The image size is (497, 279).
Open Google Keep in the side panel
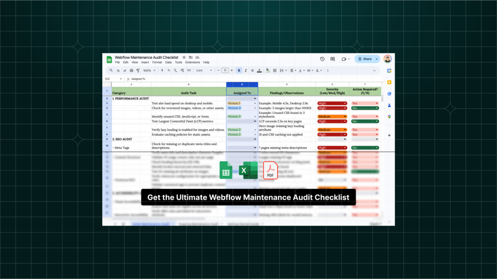point(389,82)
